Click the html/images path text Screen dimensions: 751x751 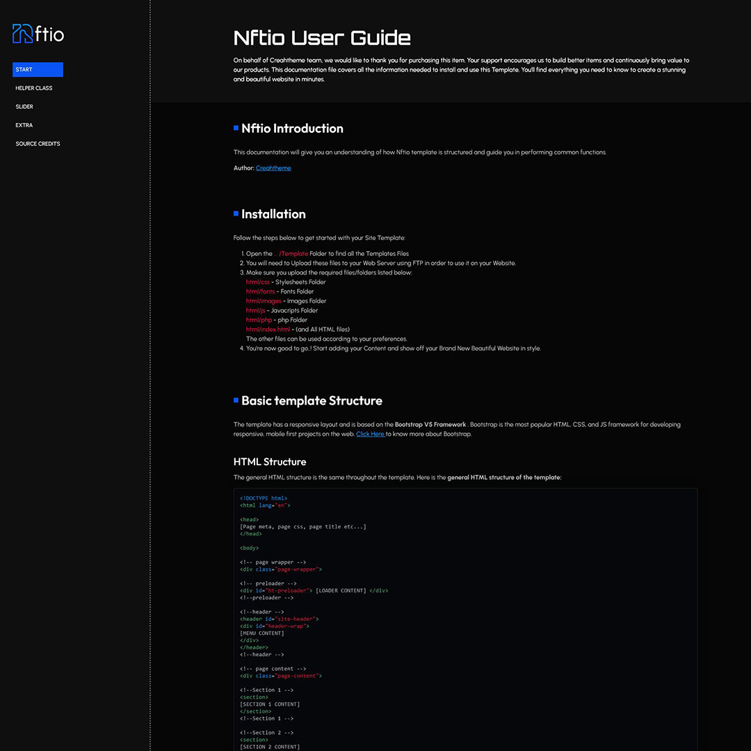264,301
